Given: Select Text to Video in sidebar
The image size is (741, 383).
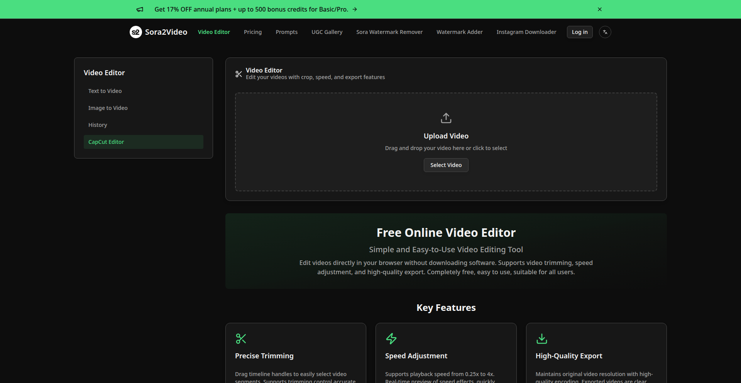Looking at the screenshot, I should pos(105,91).
